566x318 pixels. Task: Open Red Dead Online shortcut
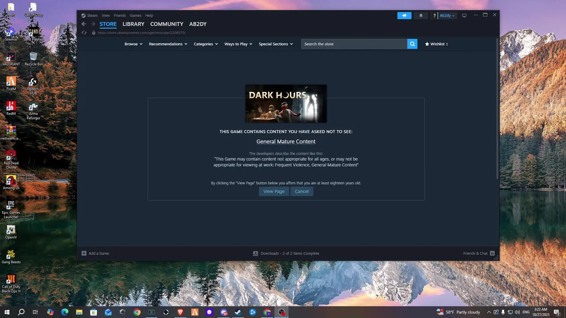point(11,159)
